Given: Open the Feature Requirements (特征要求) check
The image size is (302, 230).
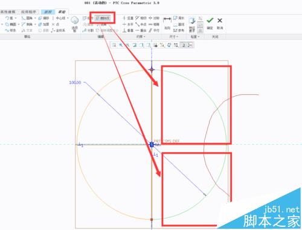Looking at the screenshot, I should coord(192,25).
